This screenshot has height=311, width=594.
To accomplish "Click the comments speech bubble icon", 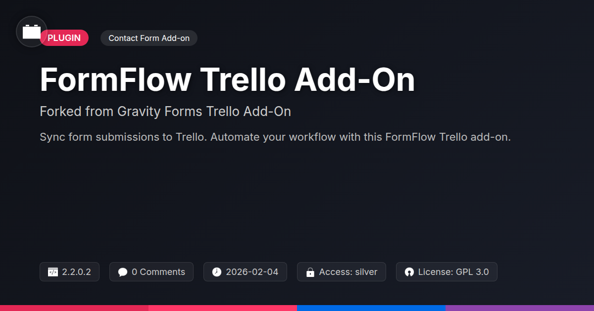I will [123, 272].
